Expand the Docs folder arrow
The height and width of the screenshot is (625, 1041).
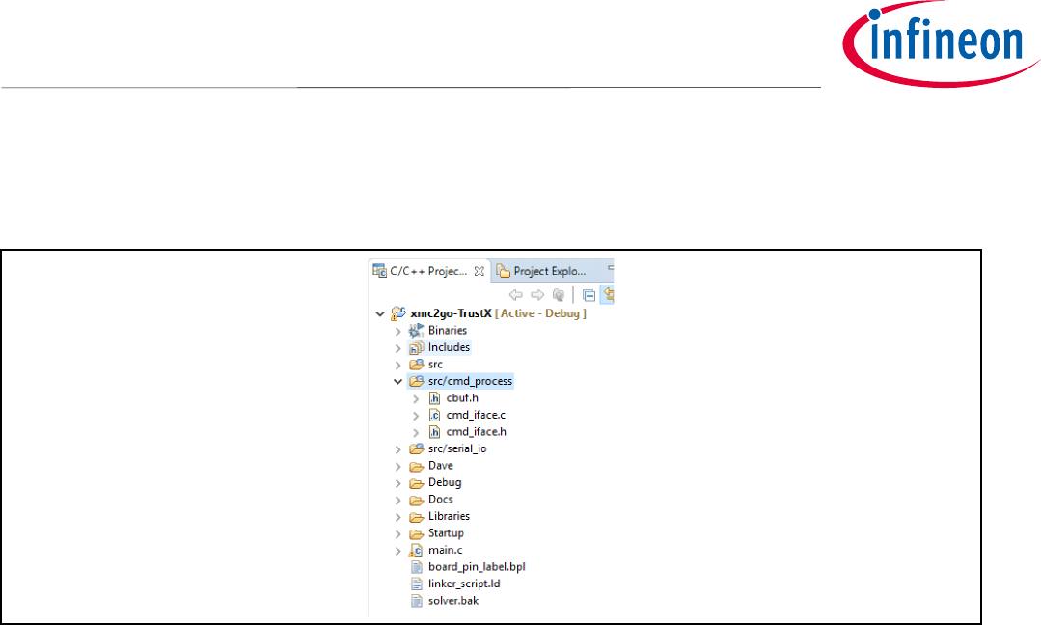pos(397,501)
